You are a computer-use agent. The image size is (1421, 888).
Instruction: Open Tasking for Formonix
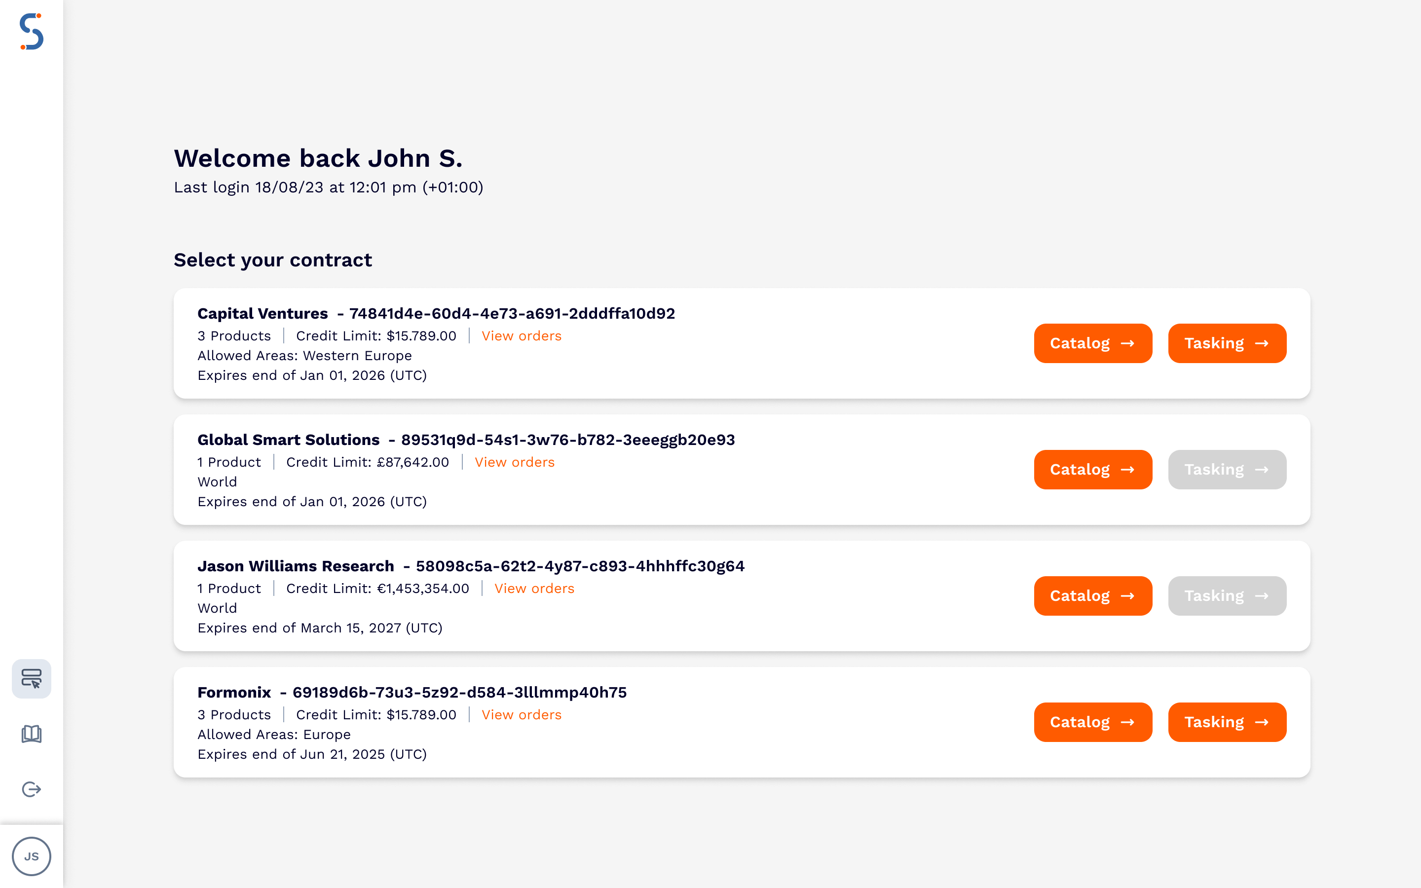(1227, 722)
